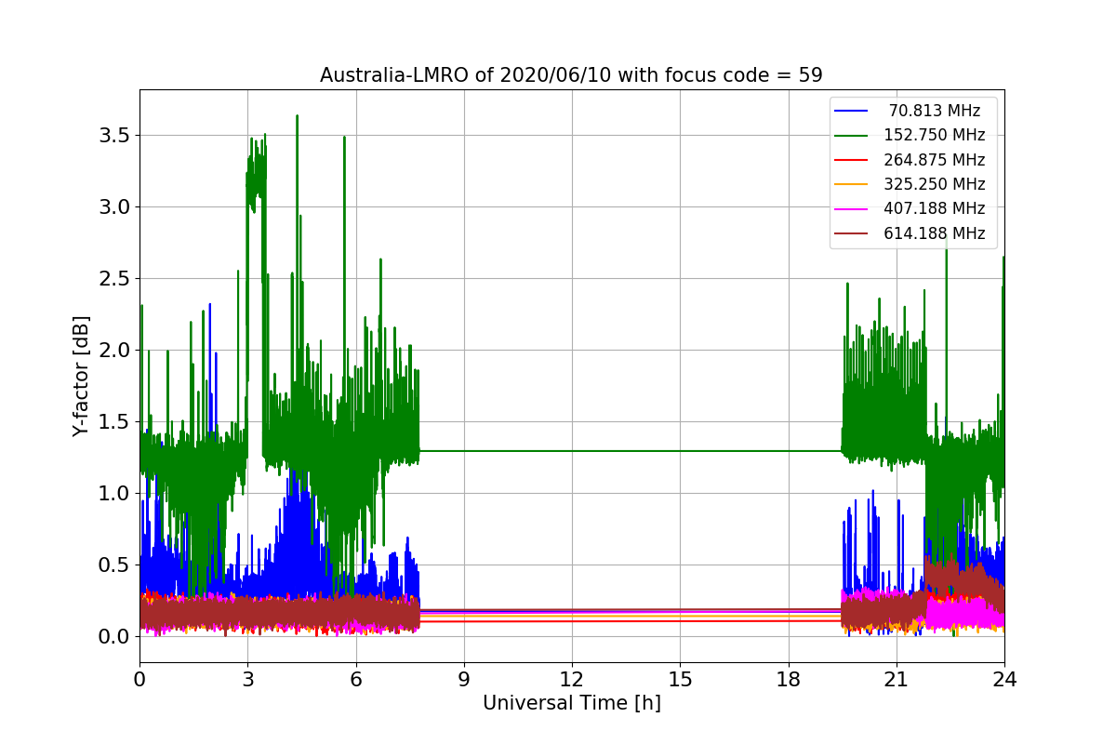1116x744 pixels.
Task: Click the Y-factor [dB] axis label
Action: [82, 376]
